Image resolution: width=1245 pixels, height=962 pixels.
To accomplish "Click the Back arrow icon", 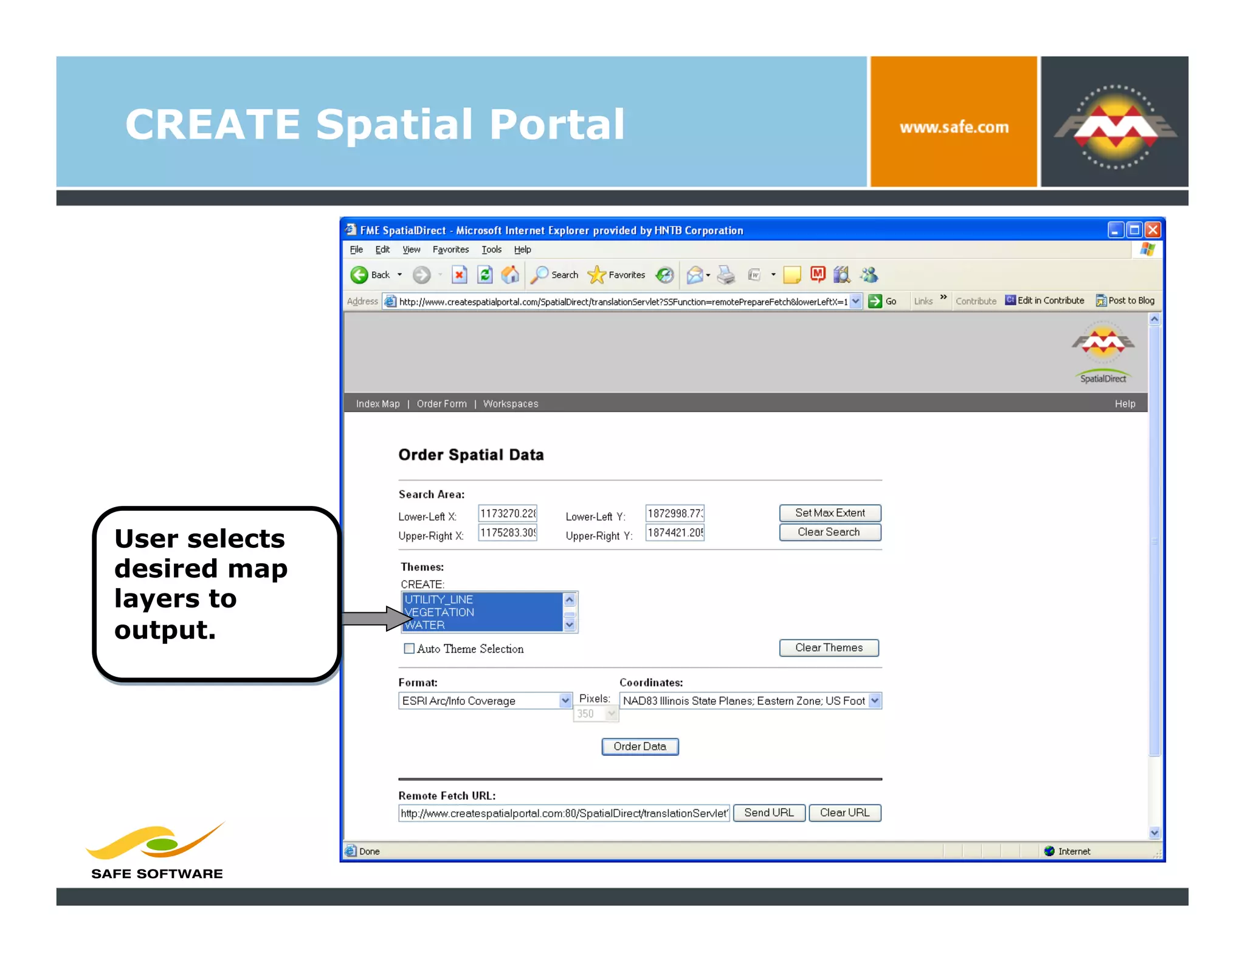I will pos(359,275).
